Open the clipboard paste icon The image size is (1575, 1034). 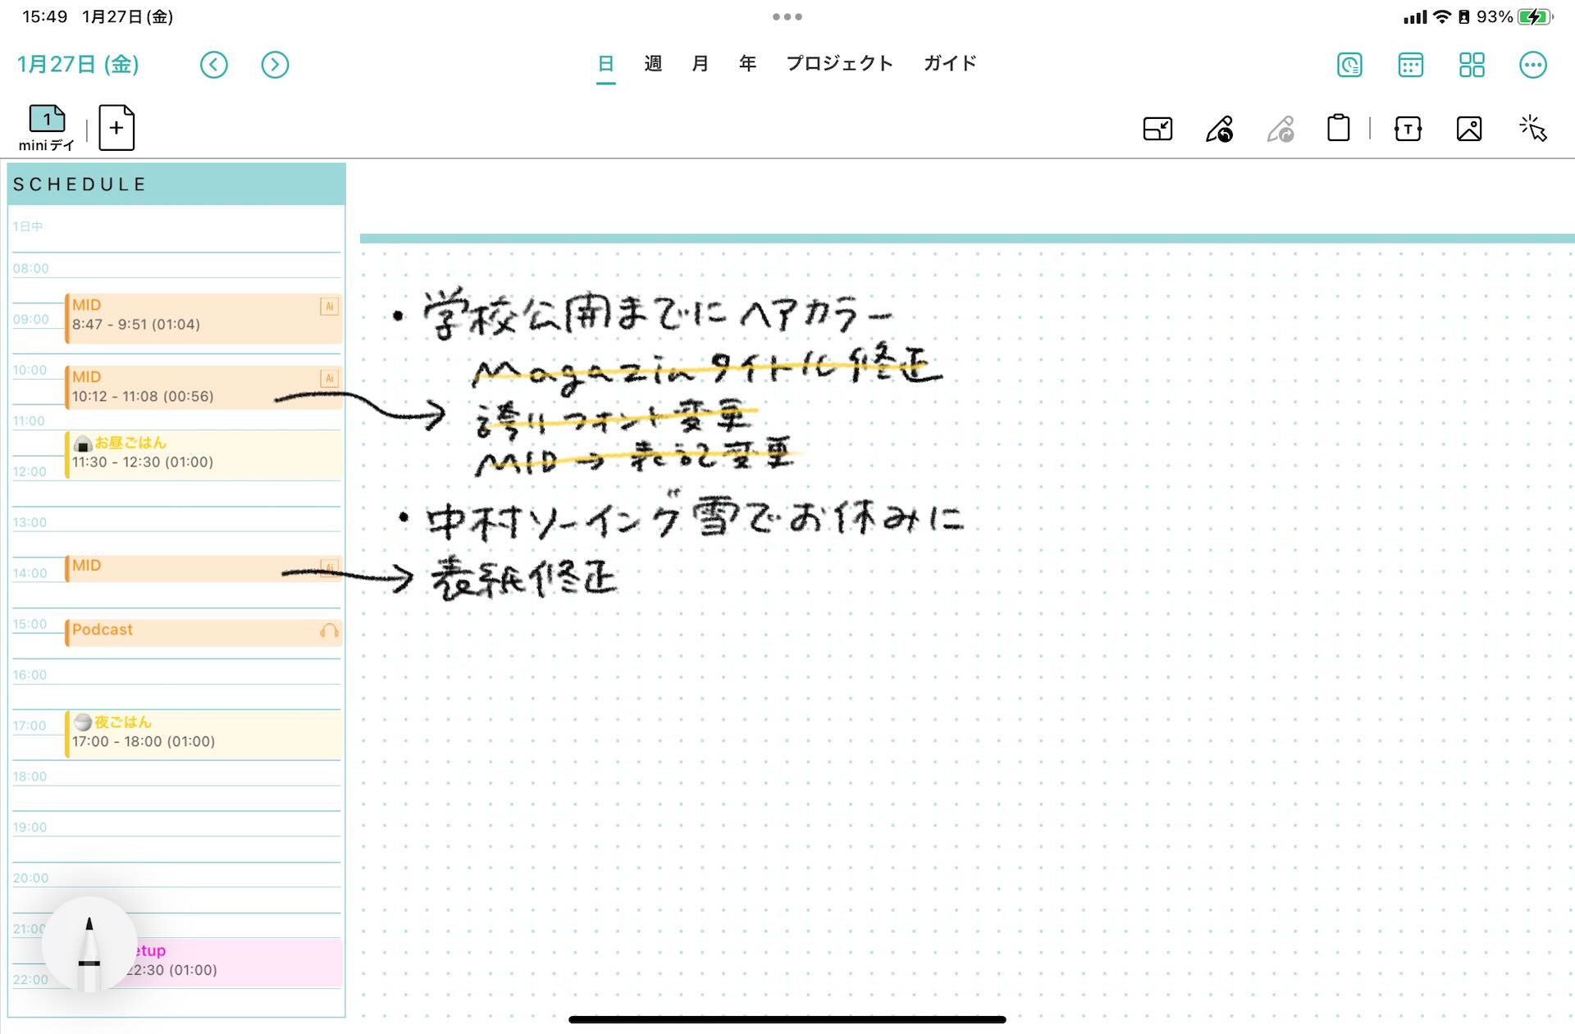1338,128
